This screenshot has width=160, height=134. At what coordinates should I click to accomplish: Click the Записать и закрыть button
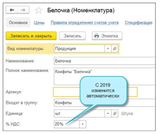(31, 36)
